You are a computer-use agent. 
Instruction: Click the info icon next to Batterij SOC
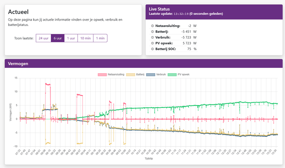[152, 49]
